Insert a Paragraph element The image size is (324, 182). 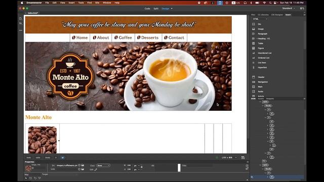pyautogui.click(x=262, y=34)
